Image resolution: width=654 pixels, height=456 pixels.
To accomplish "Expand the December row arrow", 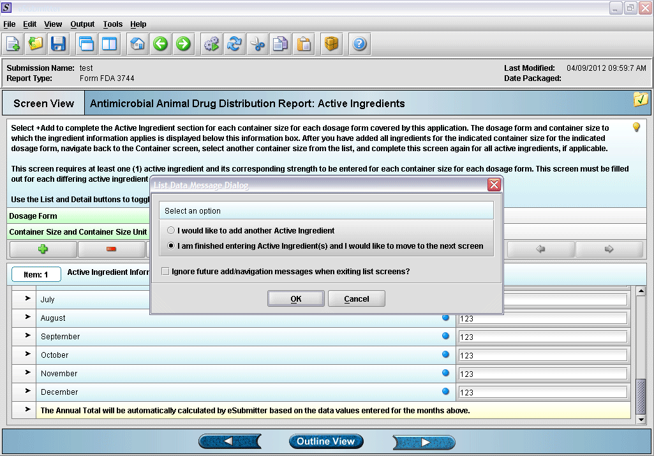I will 27,391.
